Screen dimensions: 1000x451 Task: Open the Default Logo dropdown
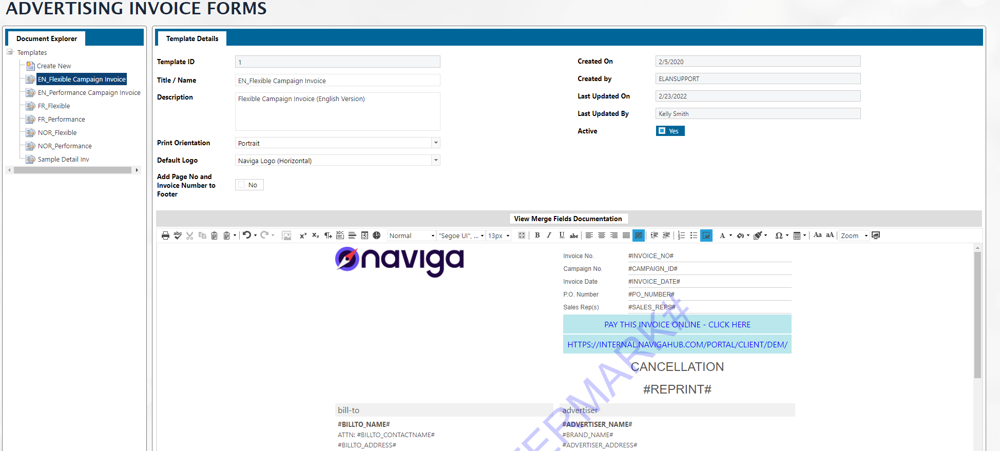point(436,161)
